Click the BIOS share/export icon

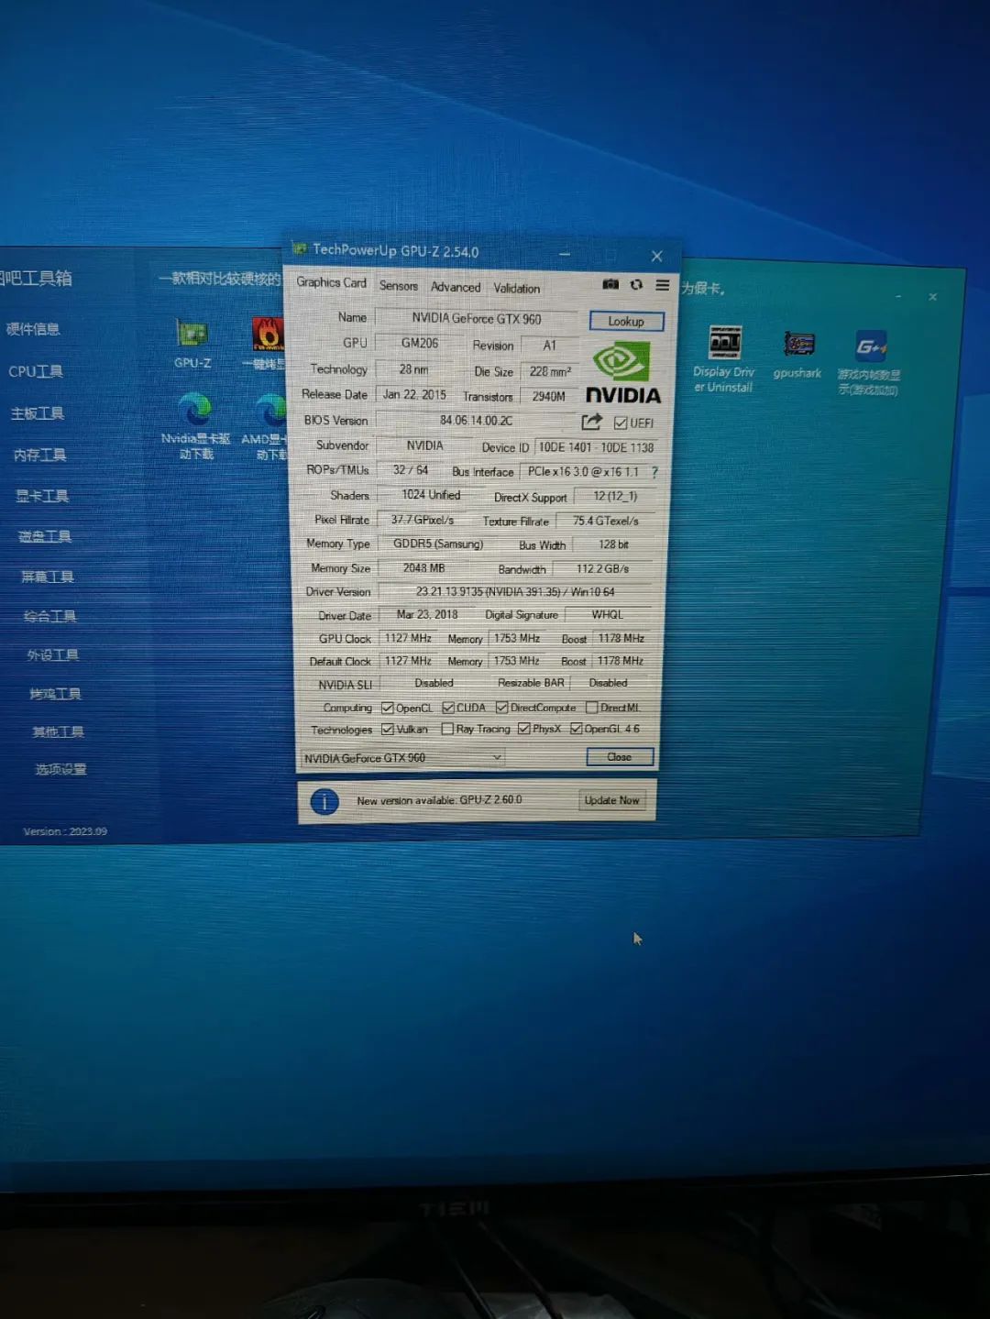[x=591, y=422]
